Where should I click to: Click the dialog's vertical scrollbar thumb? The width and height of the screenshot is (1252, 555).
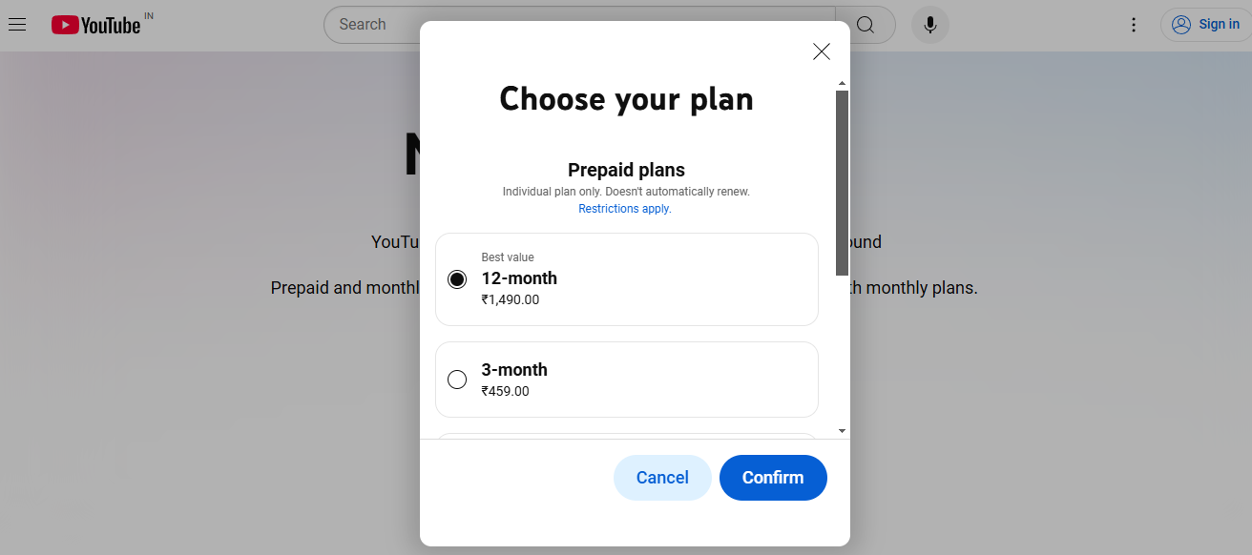[x=842, y=181]
